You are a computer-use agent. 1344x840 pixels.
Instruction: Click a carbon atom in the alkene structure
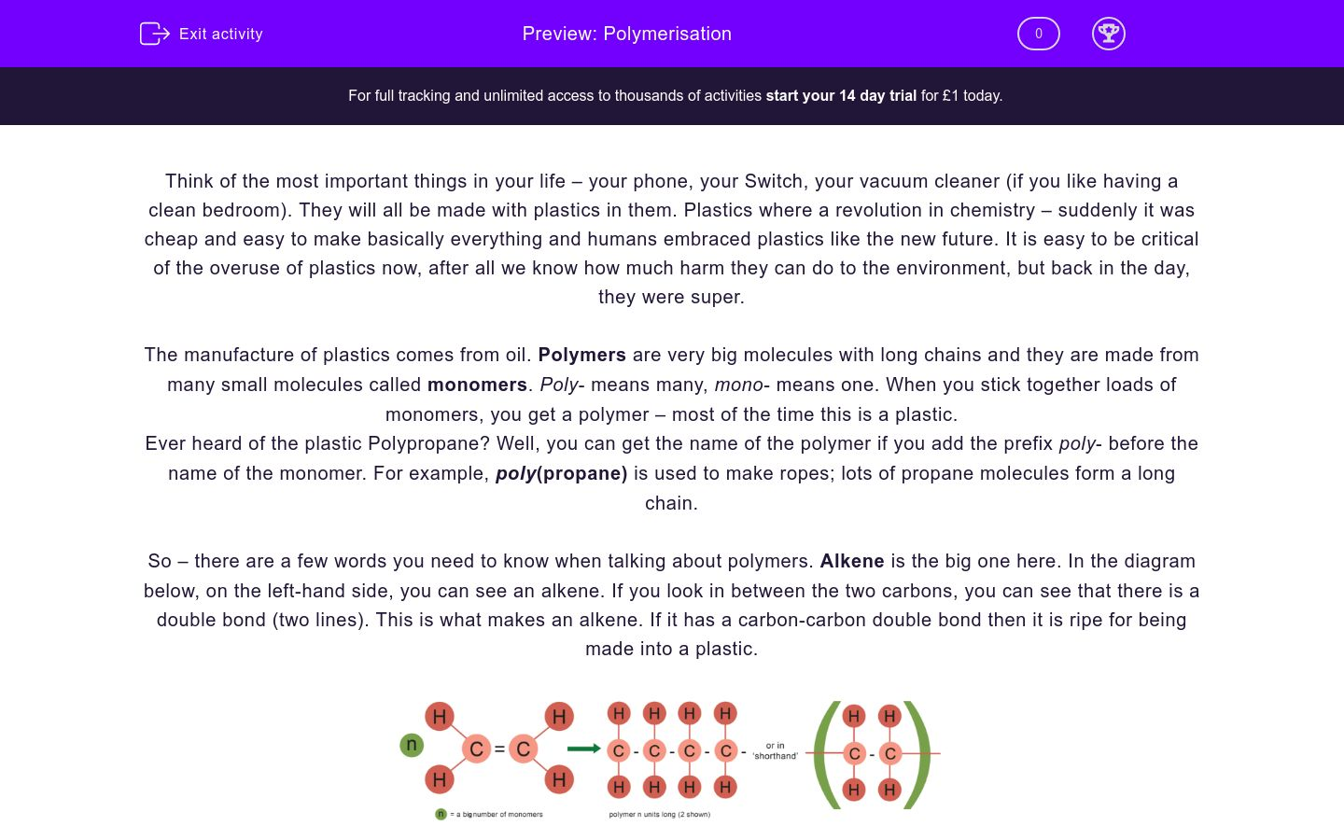click(x=478, y=749)
